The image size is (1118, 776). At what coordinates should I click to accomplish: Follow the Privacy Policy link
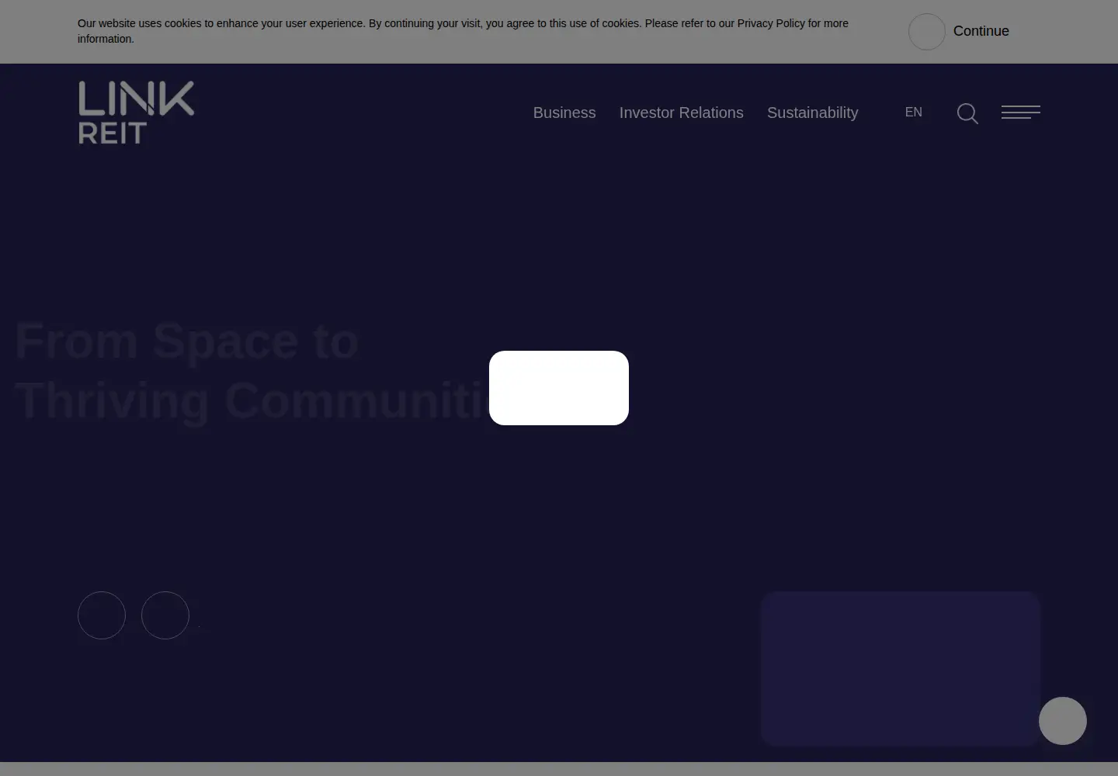(x=771, y=23)
